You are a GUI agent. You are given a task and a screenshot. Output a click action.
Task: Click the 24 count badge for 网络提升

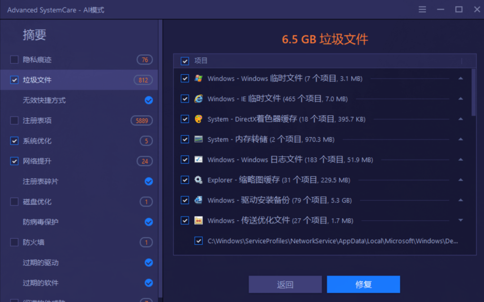point(145,161)
